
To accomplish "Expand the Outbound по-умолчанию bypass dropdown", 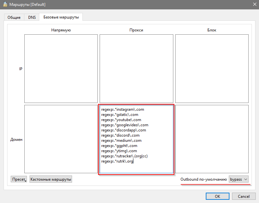I will pyautogui.click(x=238, y=179).
